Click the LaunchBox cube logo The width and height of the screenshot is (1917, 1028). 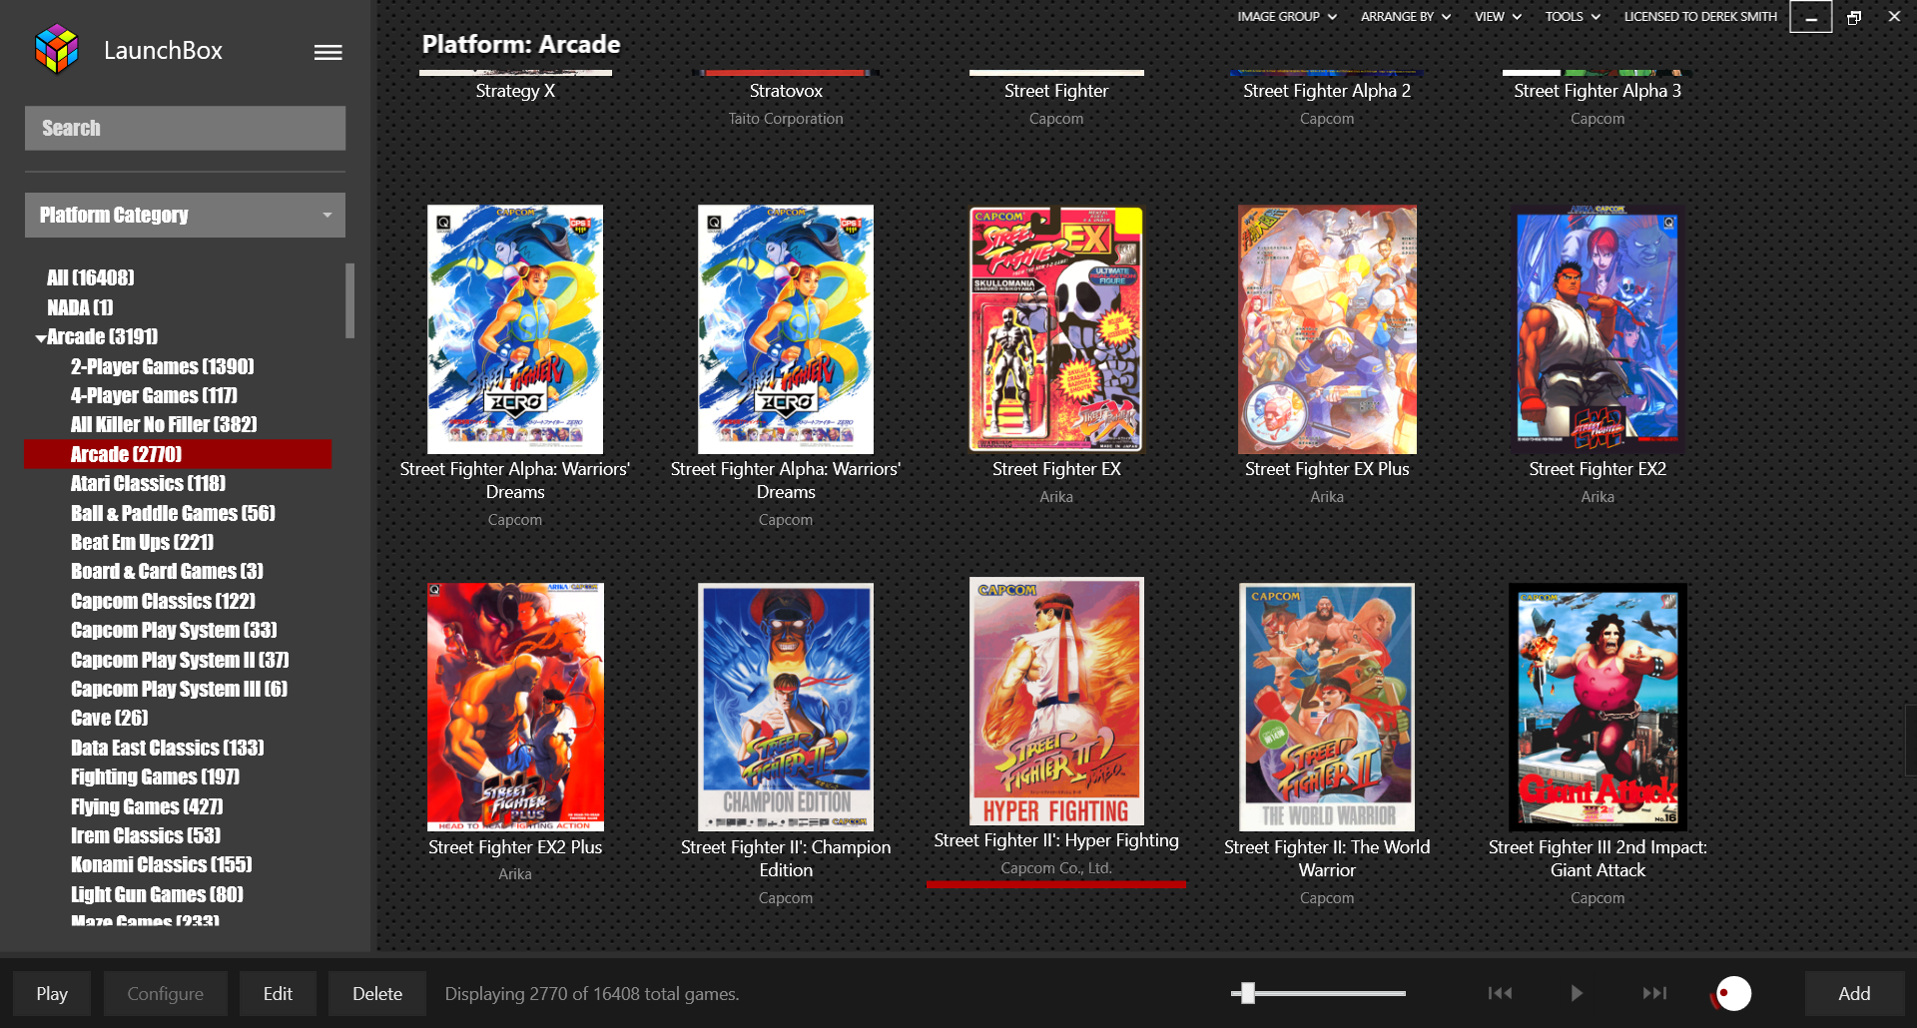point(56,49)
